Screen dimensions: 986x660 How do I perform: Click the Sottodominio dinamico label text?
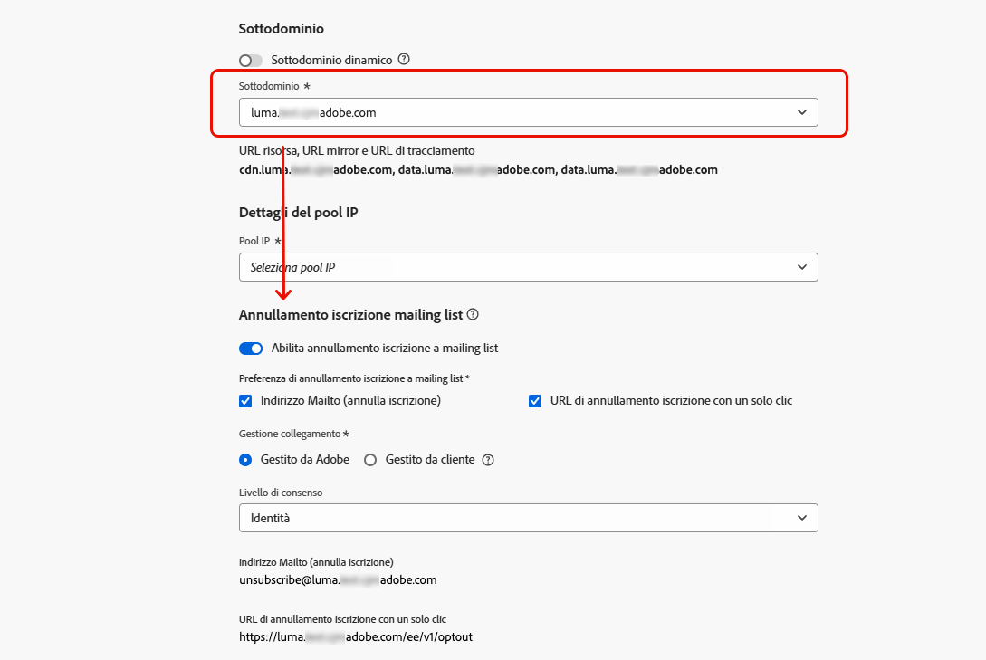(x=331, y=60)
